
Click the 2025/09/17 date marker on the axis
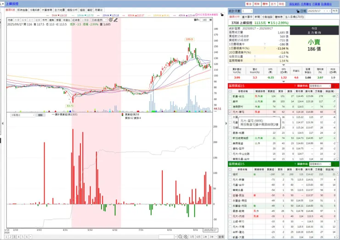coord(210,230)
